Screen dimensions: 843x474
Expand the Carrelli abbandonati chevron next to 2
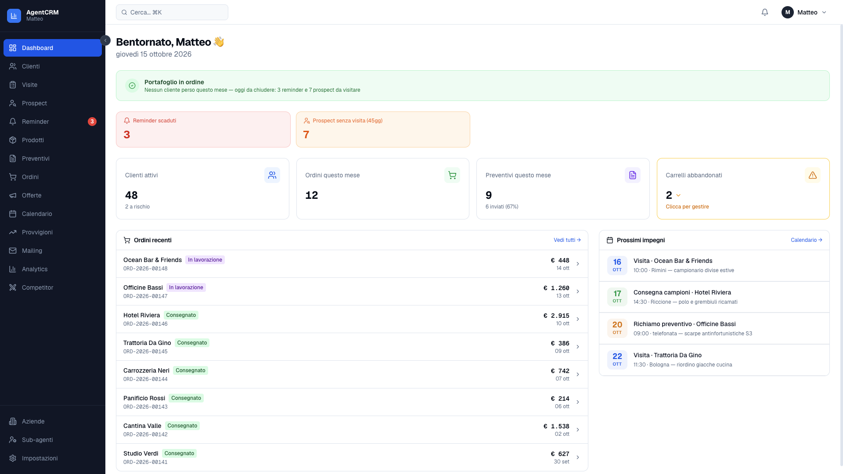[x=678, y=195]
